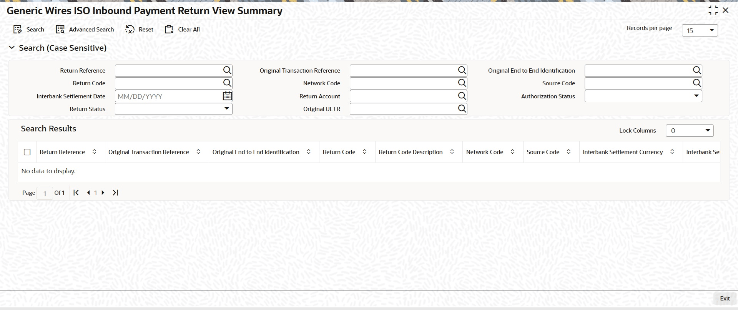Open Return Status dropdown

(174, 109)
